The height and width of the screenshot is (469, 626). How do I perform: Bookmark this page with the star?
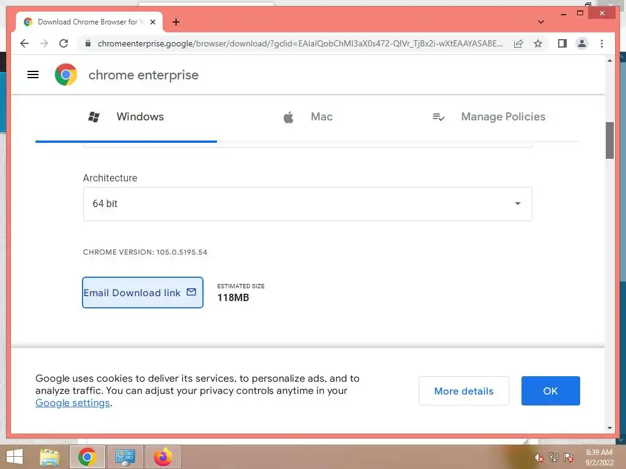point(538,43)
